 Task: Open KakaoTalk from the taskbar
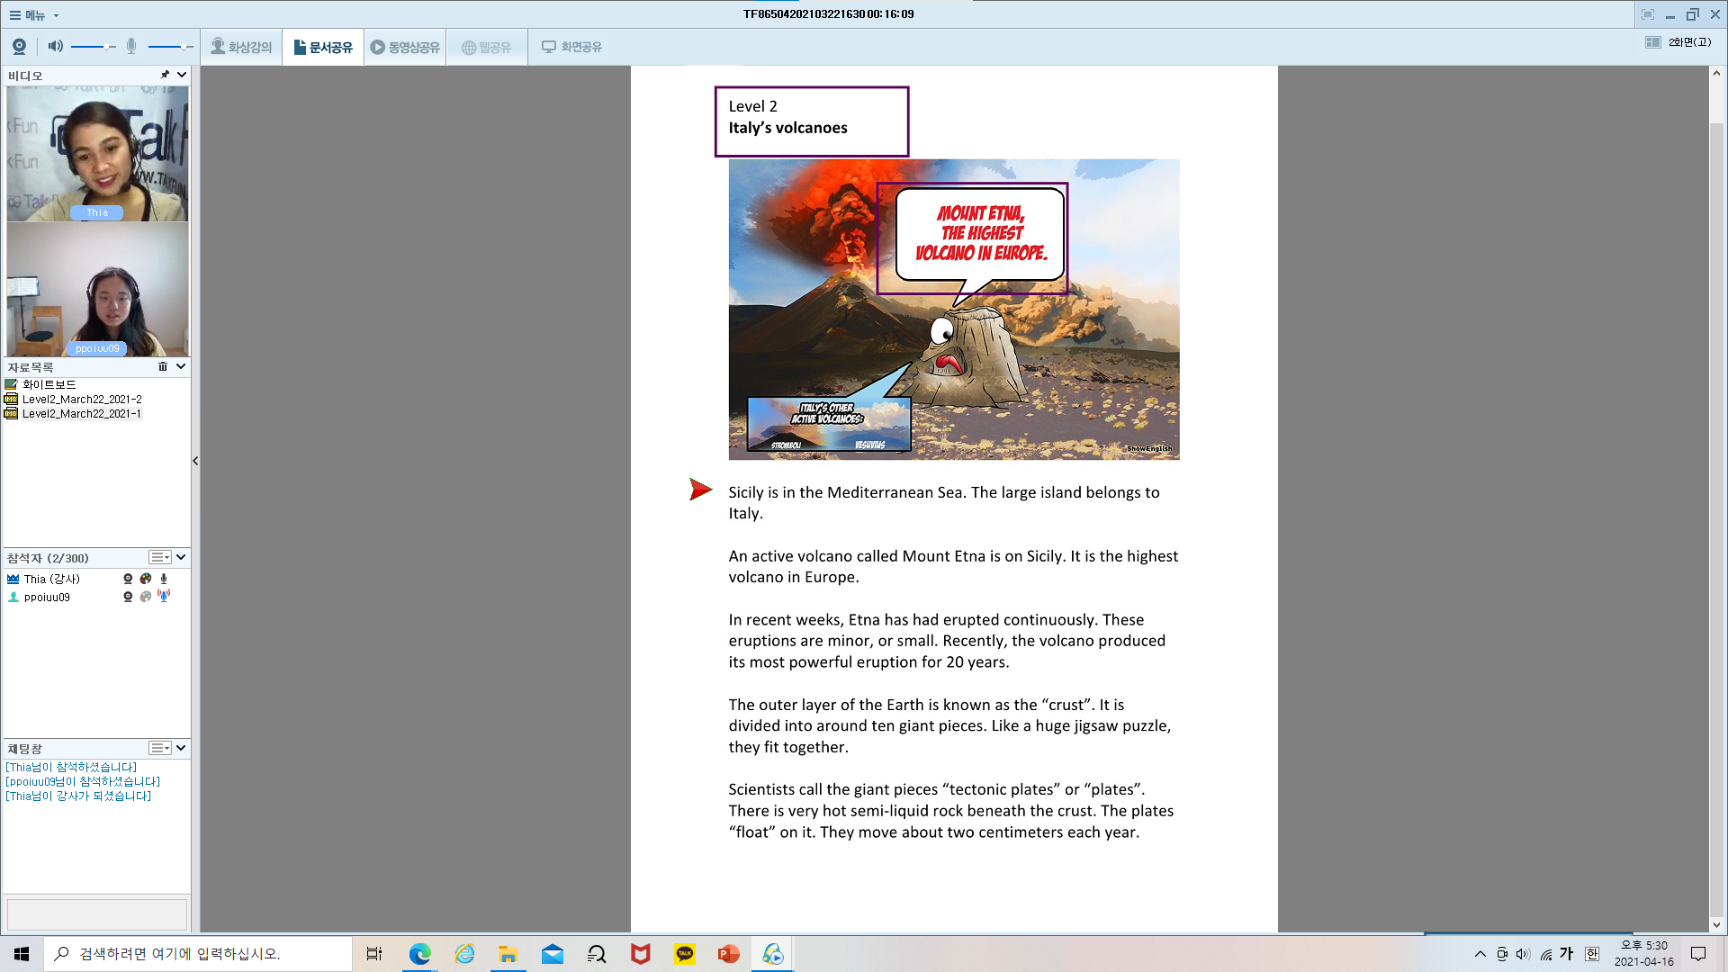pyautogui.click(x=685, y=953)
